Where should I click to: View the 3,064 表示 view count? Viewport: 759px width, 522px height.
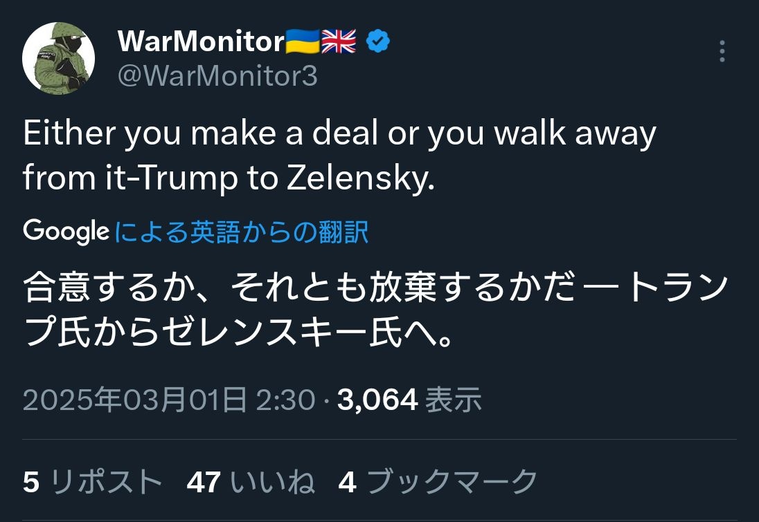(x=409, y=400)
